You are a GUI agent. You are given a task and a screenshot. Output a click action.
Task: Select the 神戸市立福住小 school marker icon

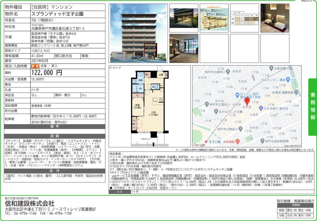click(x=206, y=104)
